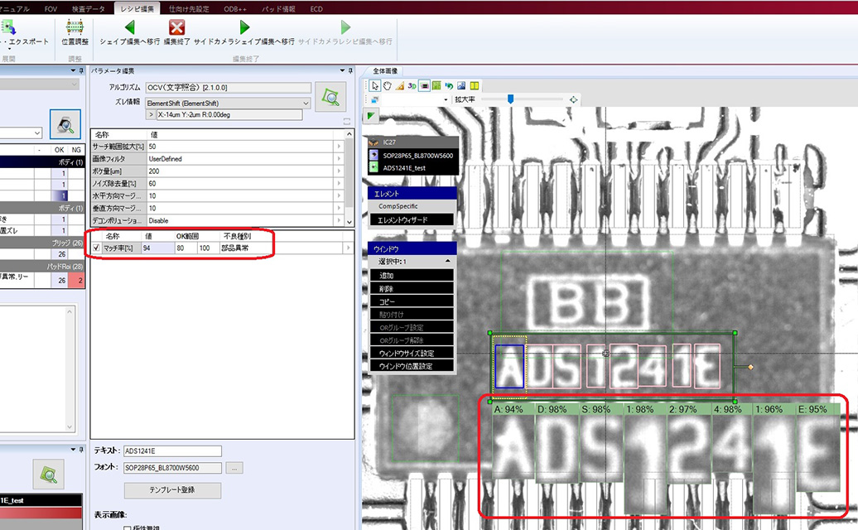Expand the X:-14um Y:-2um offset row arrow
The width and height of the screenshot is (858, 530).
click(x=151, y=115)
